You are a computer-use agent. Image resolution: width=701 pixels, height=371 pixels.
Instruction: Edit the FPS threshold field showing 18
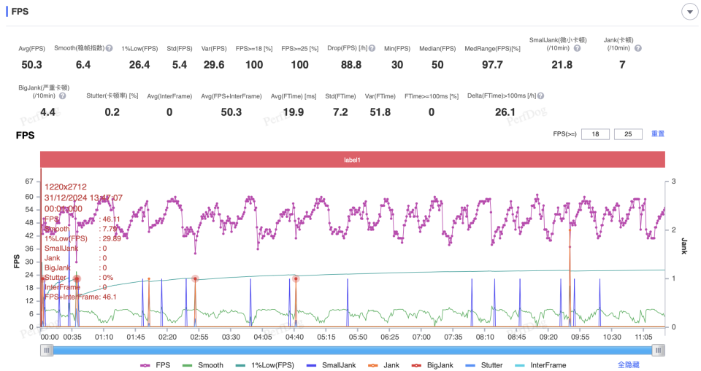(x=595, y=134)
